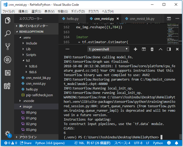Open 02.png in the image folder
This screenshot has width=183, height=147.
click(x=36, y=124)
